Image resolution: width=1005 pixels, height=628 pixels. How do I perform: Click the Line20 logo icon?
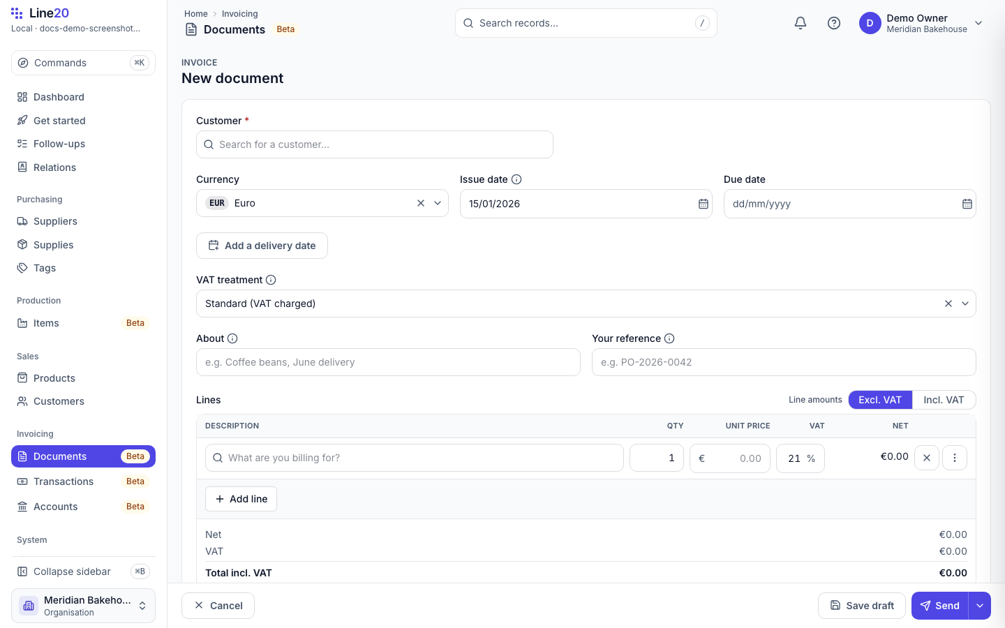17,13
